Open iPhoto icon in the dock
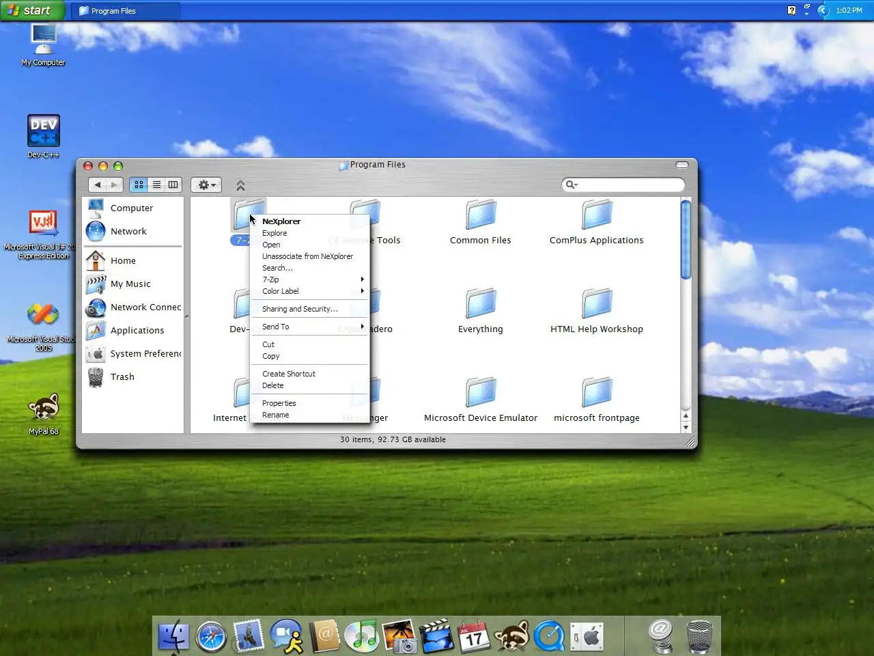Image resolution: width=874 pixels, height=656 pixels. coord(399,636)
